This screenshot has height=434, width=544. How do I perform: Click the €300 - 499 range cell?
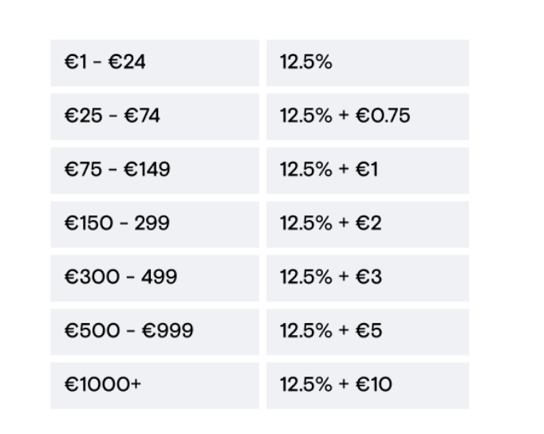pos(155,278)
